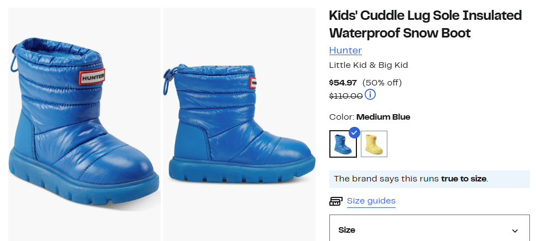Click the blue checkmark badge on the selected swatch
The height and width of the screenshot is (241, 536).
pos(354,132)
